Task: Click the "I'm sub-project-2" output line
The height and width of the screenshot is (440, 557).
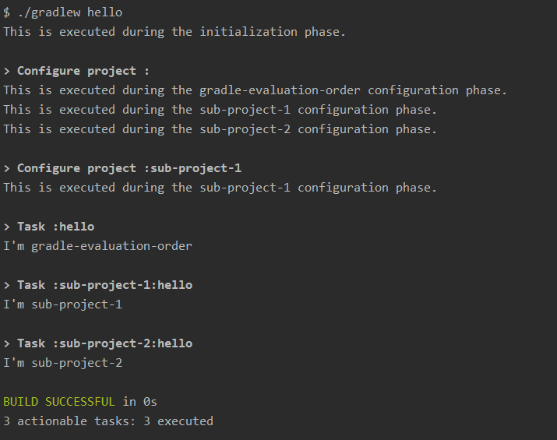Action: coord(62,363)
